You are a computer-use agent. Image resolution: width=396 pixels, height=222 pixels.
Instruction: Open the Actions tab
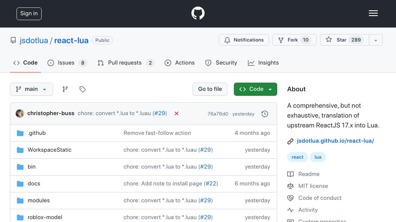click(x=179, y=62)
